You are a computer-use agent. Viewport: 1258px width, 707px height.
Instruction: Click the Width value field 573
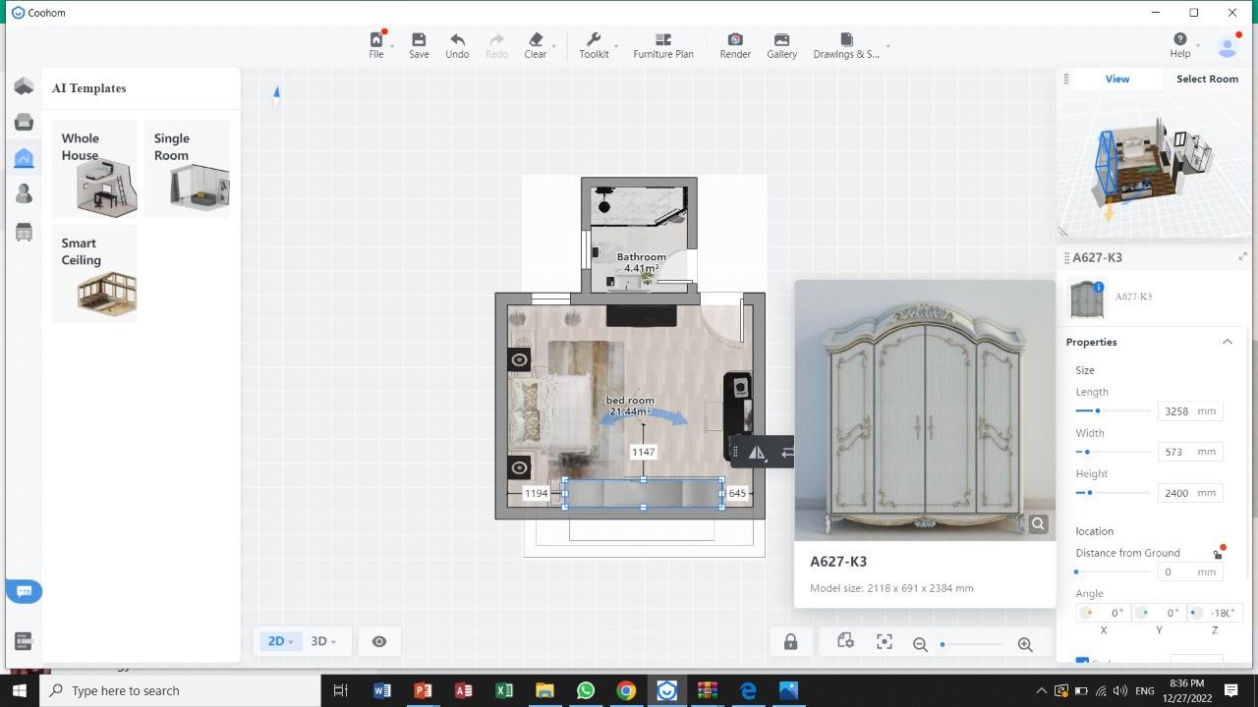coord(1190,452)
